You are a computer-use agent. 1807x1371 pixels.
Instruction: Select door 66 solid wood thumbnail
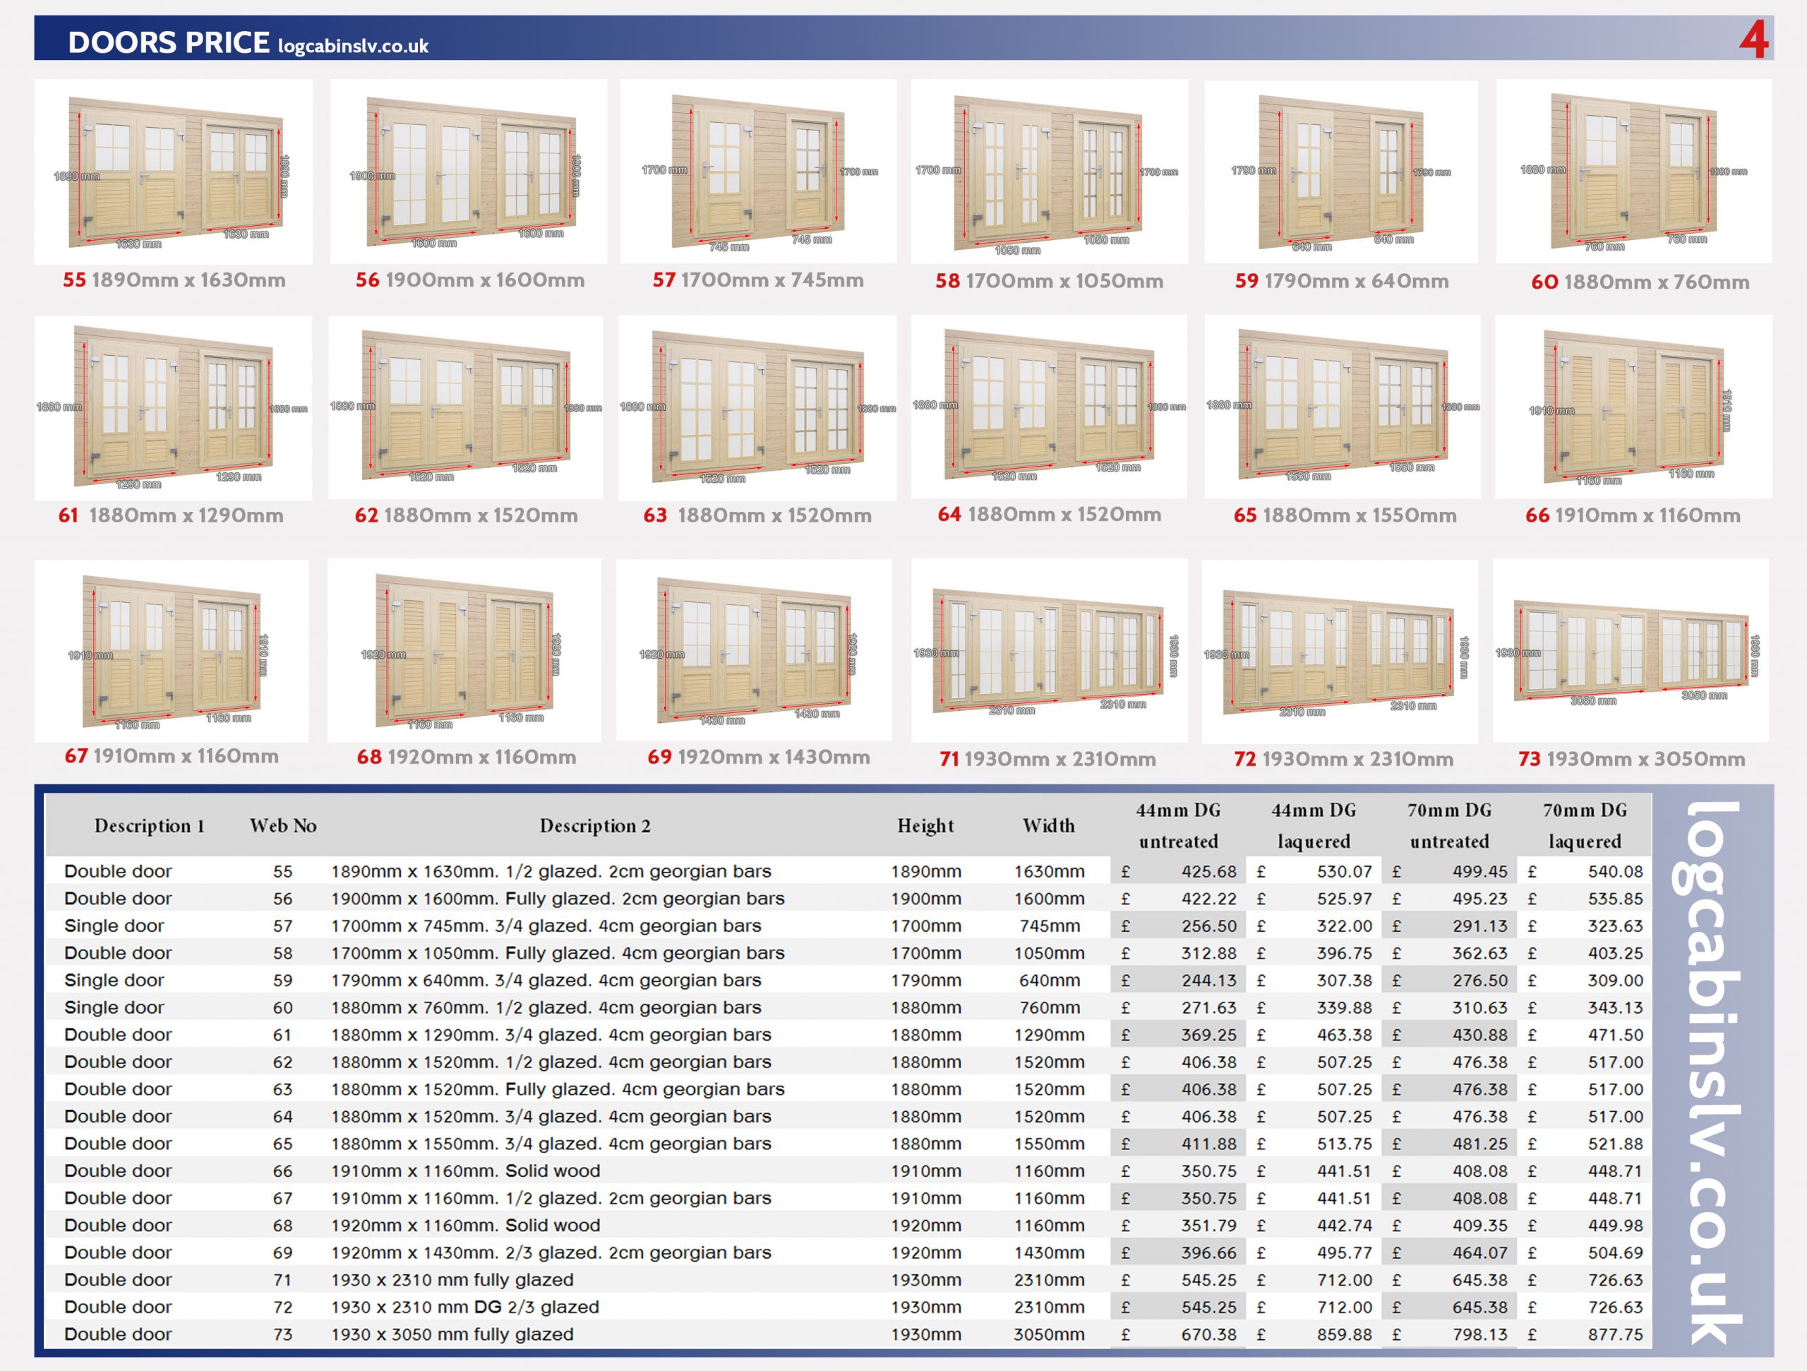click(1633, 407)
